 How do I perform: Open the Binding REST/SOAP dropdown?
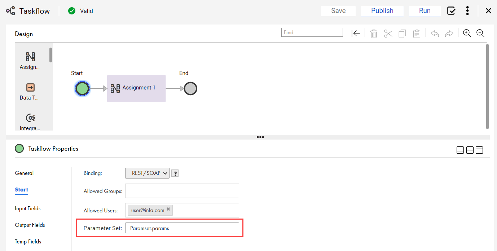[x=147, y=173]
